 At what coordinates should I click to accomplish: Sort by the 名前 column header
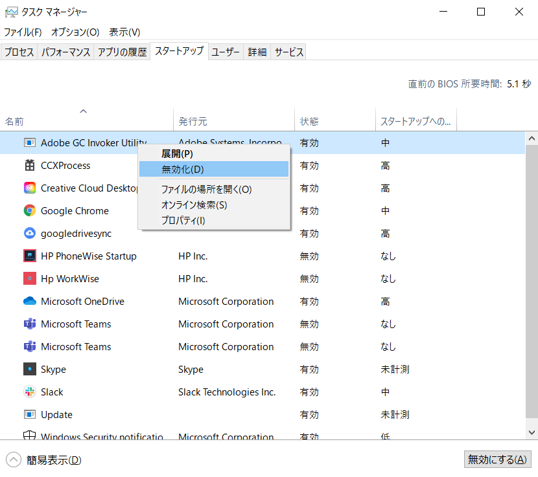coord(86,120)
